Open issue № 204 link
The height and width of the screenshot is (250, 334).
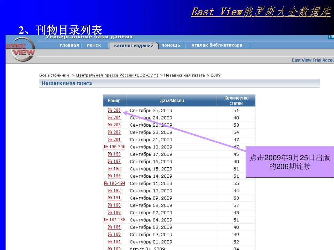(x=114, y=118)
